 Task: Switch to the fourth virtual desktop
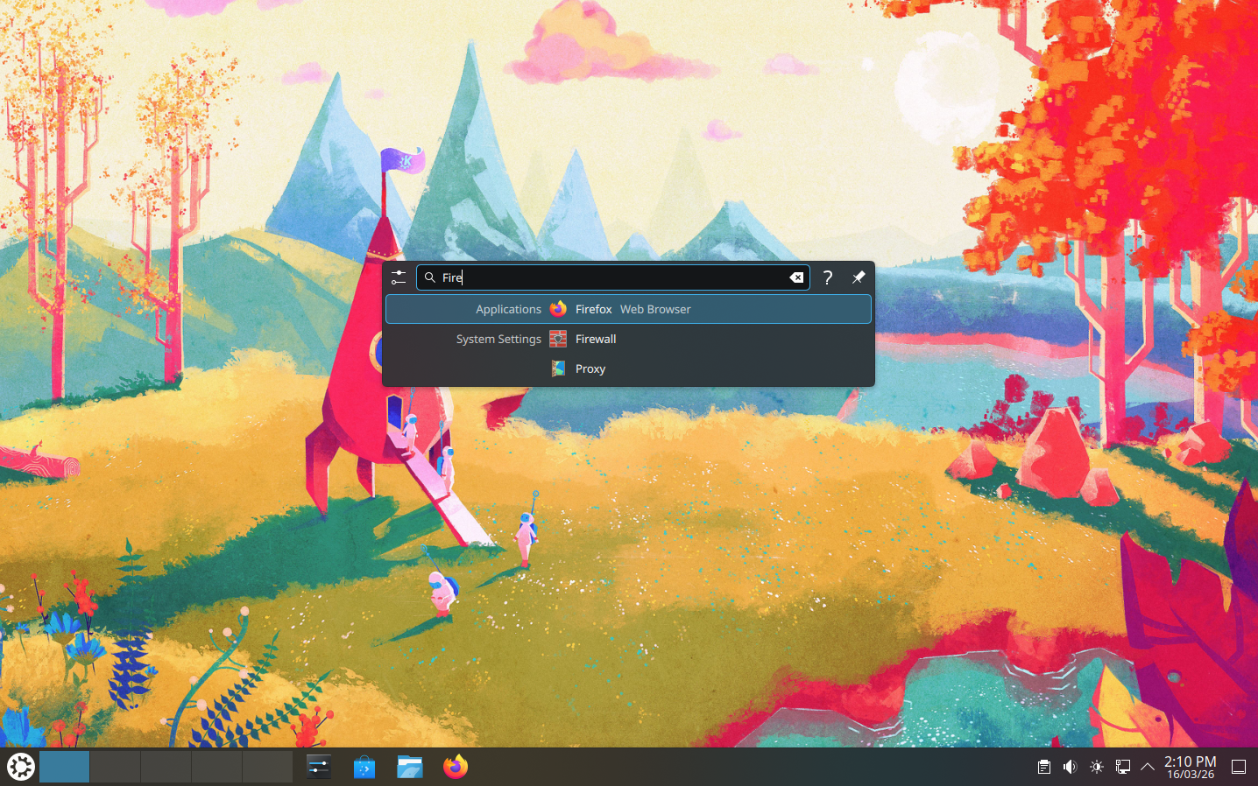tap(216, 767)
